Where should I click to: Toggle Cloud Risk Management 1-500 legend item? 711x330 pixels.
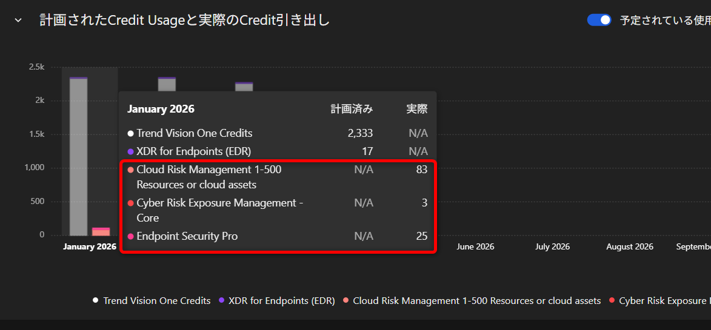pyautogui.click(x=472, y=300)
